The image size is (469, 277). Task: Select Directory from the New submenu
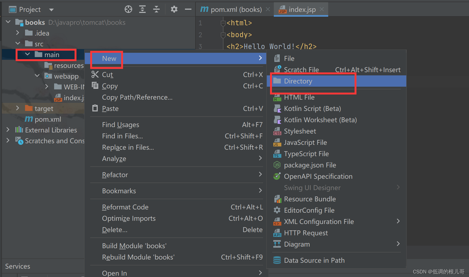(298, 81)
